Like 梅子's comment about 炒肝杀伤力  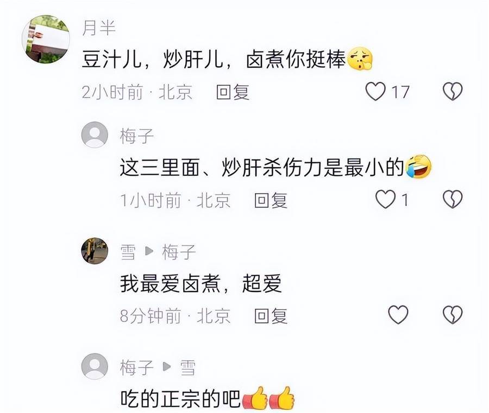coord(385,199)
